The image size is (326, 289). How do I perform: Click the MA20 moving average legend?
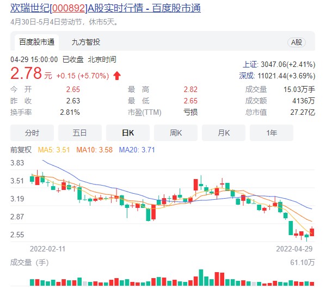[137, 150]
